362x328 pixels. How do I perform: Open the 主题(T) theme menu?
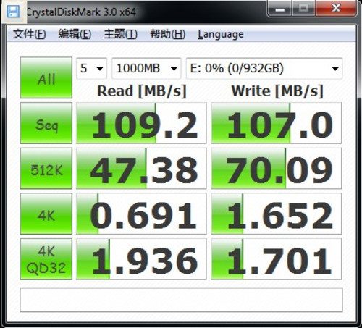pos(120,34)
